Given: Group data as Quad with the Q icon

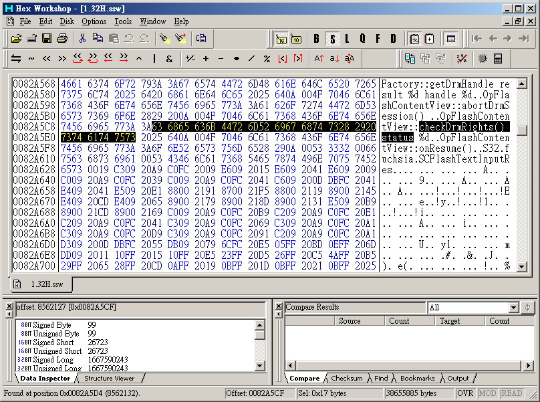Looking at the screenshot, I should 362,39.
